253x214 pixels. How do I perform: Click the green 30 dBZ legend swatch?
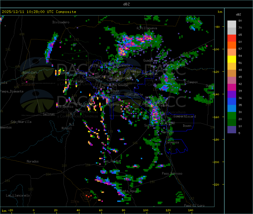point(232,115)
